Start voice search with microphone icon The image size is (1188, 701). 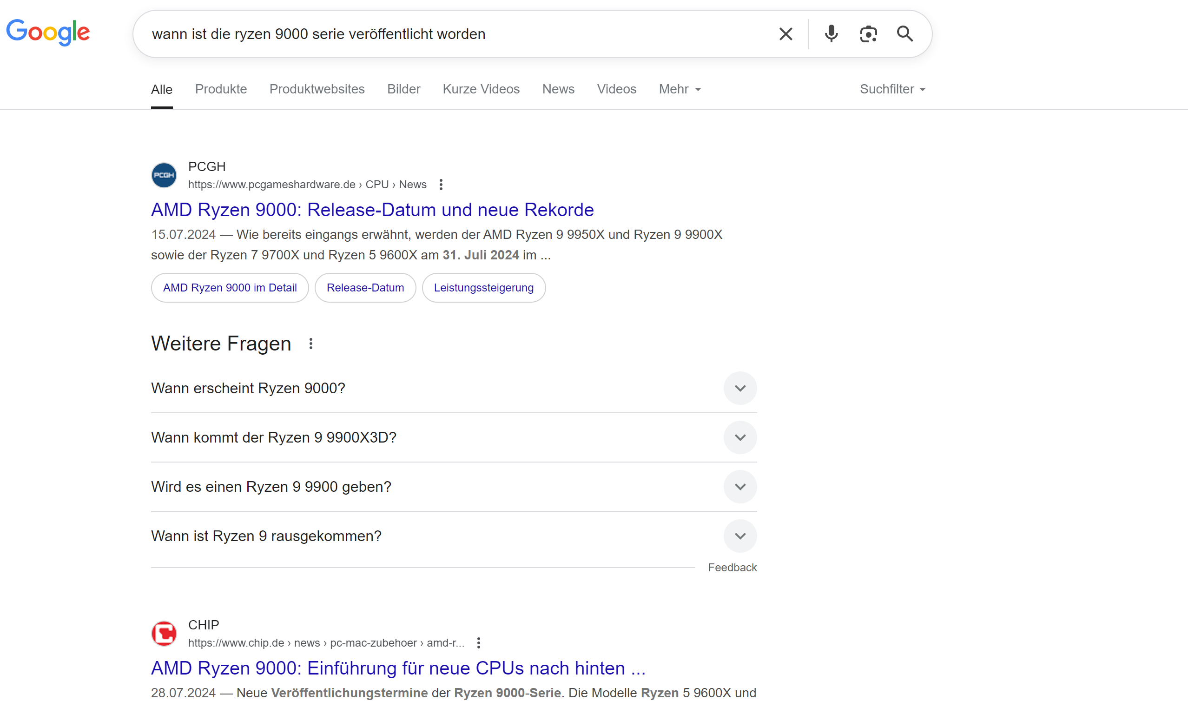point(831,34)
